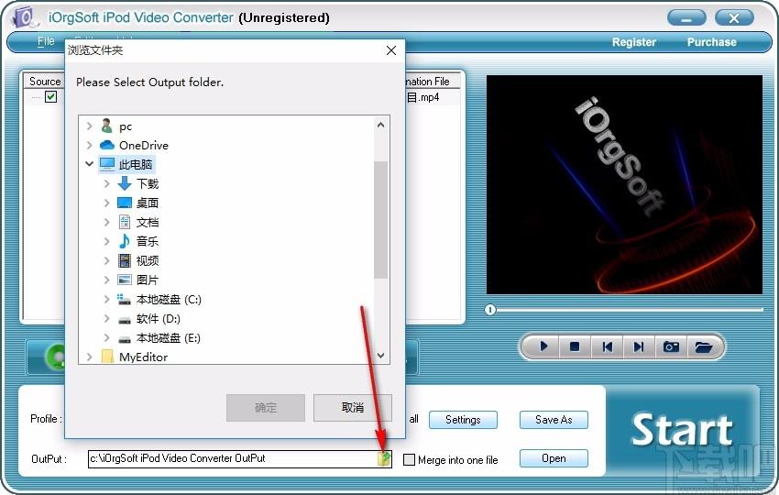
Task: Collapse the 此电脑 tree node
Action: 90,163
